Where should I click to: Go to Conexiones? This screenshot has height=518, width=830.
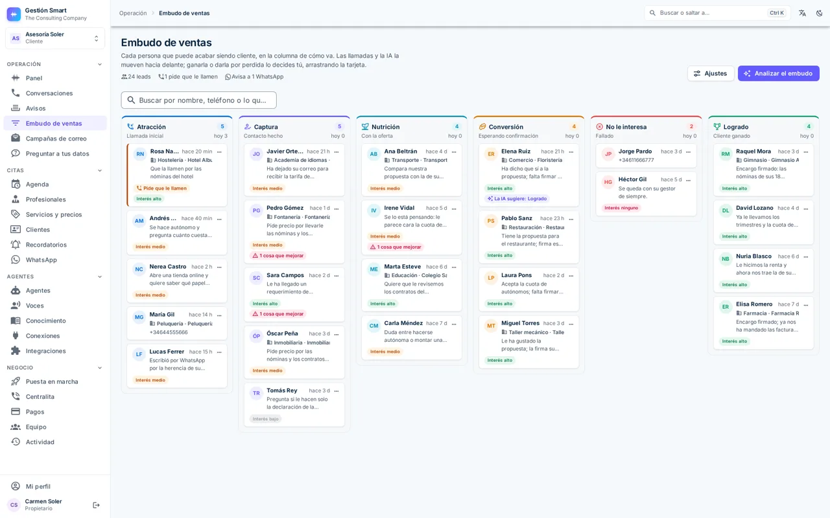tap(55, 335)
